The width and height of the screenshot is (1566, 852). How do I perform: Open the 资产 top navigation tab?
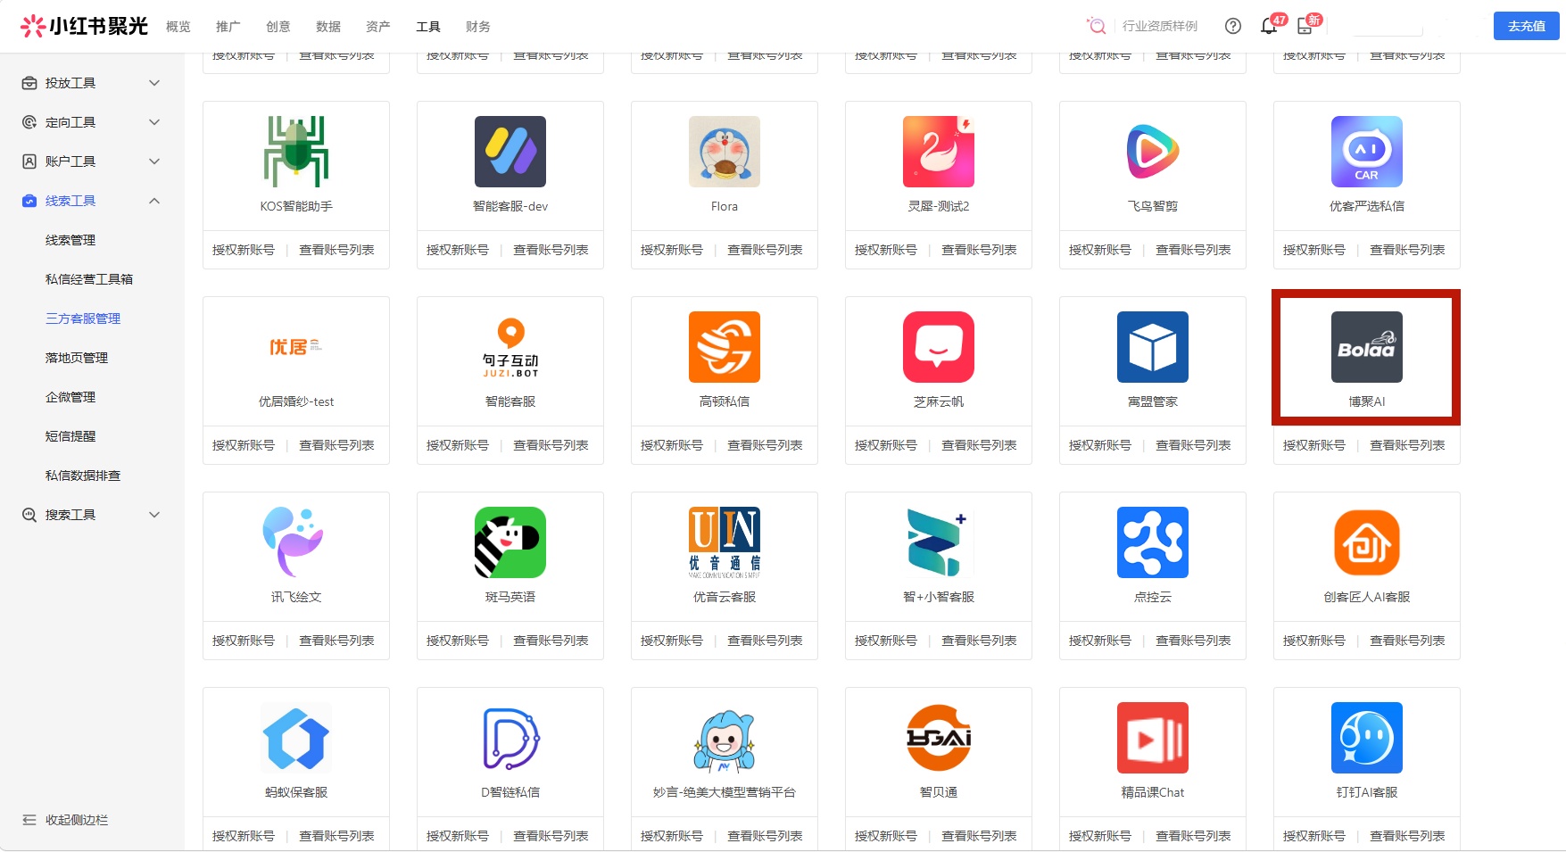pyautogui.click(x=378, y=27)
